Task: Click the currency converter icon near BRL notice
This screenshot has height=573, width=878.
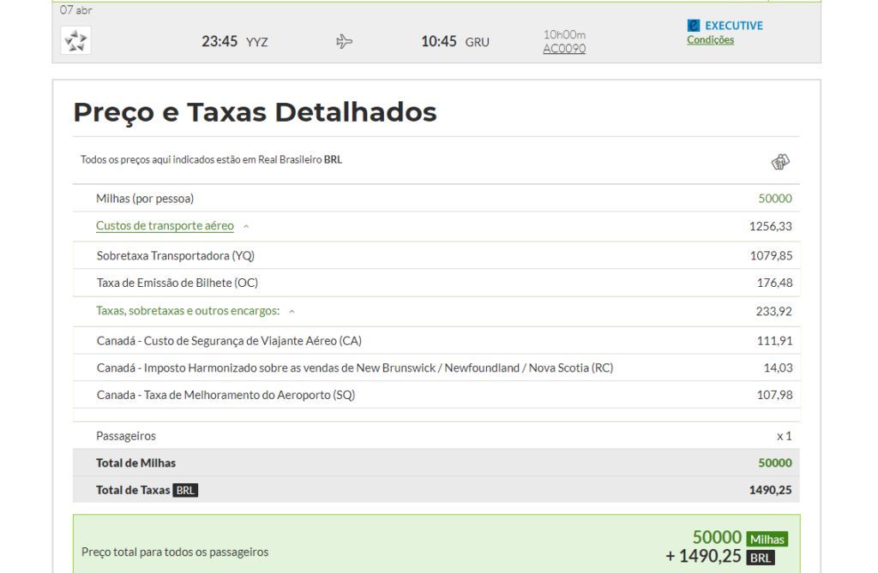Action: tap(780, 162)
